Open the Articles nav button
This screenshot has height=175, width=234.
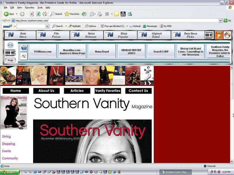tap(77, 91)
